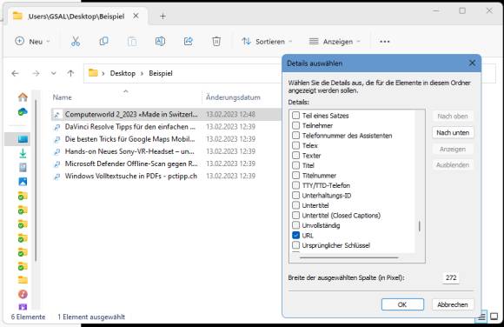This screenshot has width=504, height=327.
Task: Check the Unterhaltungs-ID checkbox
Action: coord(295,195)
